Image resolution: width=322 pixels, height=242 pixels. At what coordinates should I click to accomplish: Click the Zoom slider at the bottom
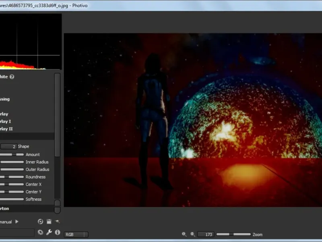(233, 234)
